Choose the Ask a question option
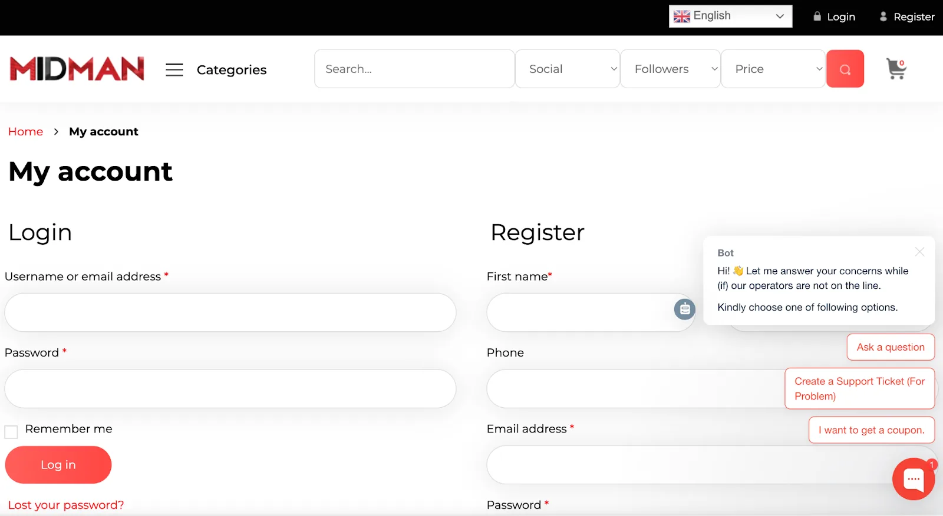The width and height of the screenshot is (943, 516). click(x=890, y=347)
